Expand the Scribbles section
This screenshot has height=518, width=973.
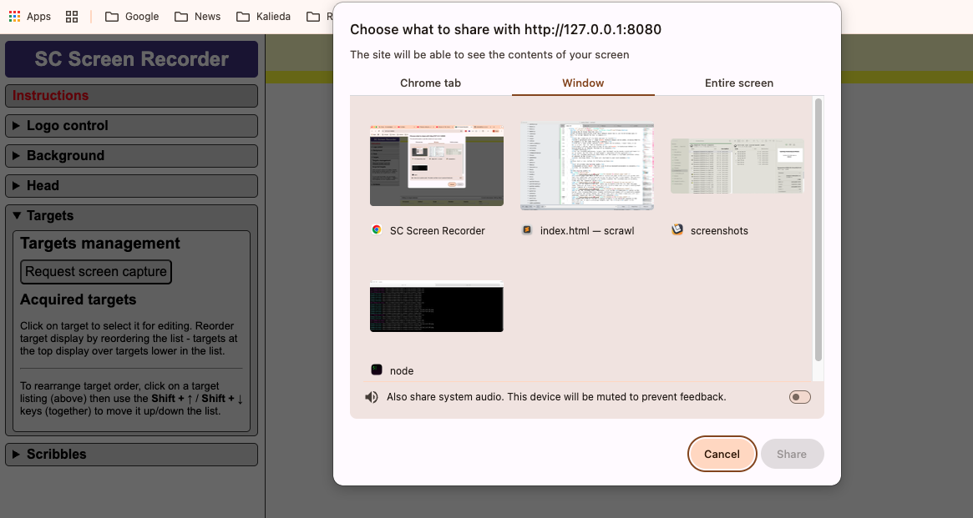(131, 454)
